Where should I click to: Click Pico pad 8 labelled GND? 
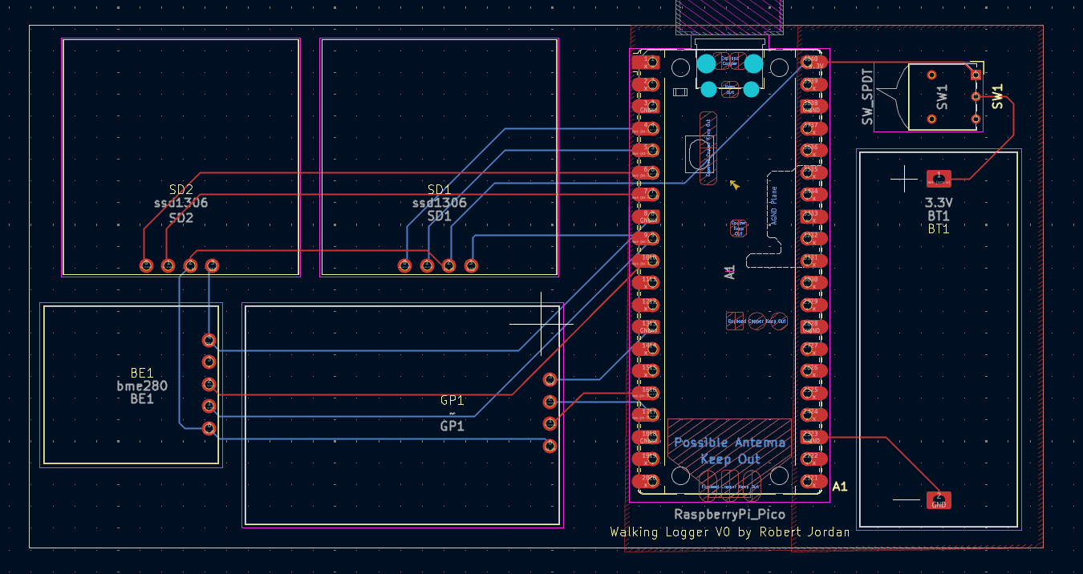click(x=647, y=216)
